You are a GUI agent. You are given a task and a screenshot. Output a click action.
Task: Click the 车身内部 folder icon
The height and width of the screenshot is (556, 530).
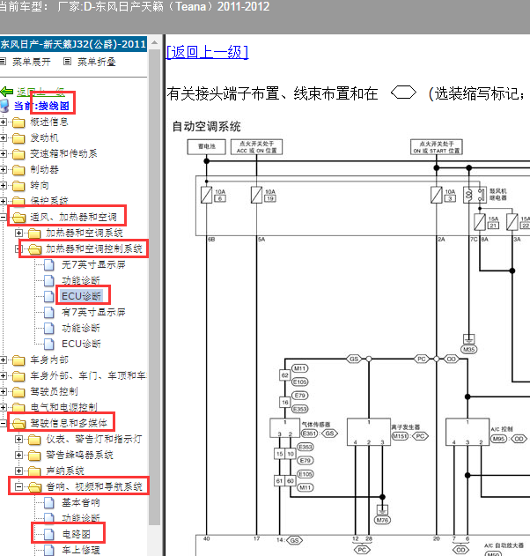tap(18, 360)
